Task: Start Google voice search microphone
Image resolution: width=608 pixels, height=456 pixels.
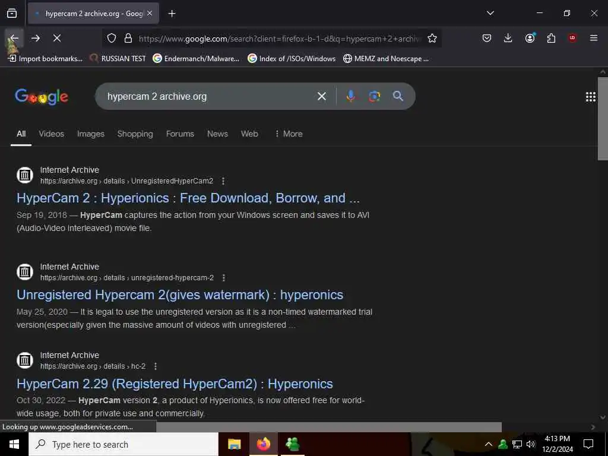Action: click(x=350, y=96)
